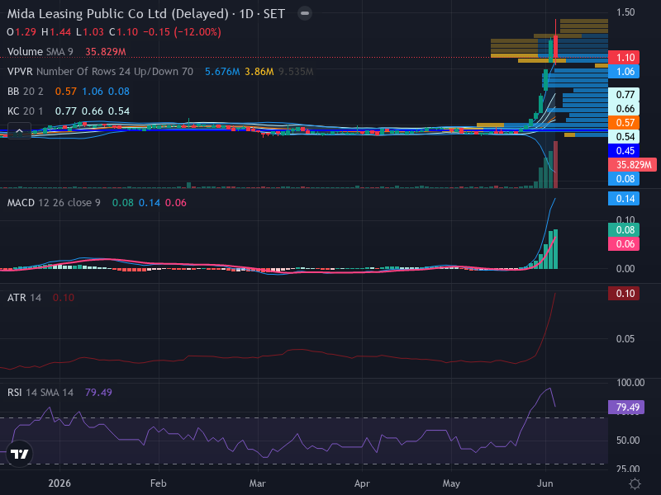Click the 0.54 Keltner lower axis label
This screenshot has height=495, width=661.
click(624, 137)
